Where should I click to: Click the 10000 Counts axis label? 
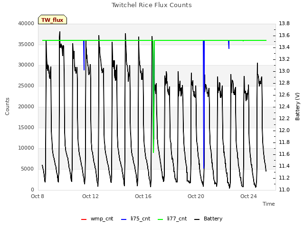26,148
